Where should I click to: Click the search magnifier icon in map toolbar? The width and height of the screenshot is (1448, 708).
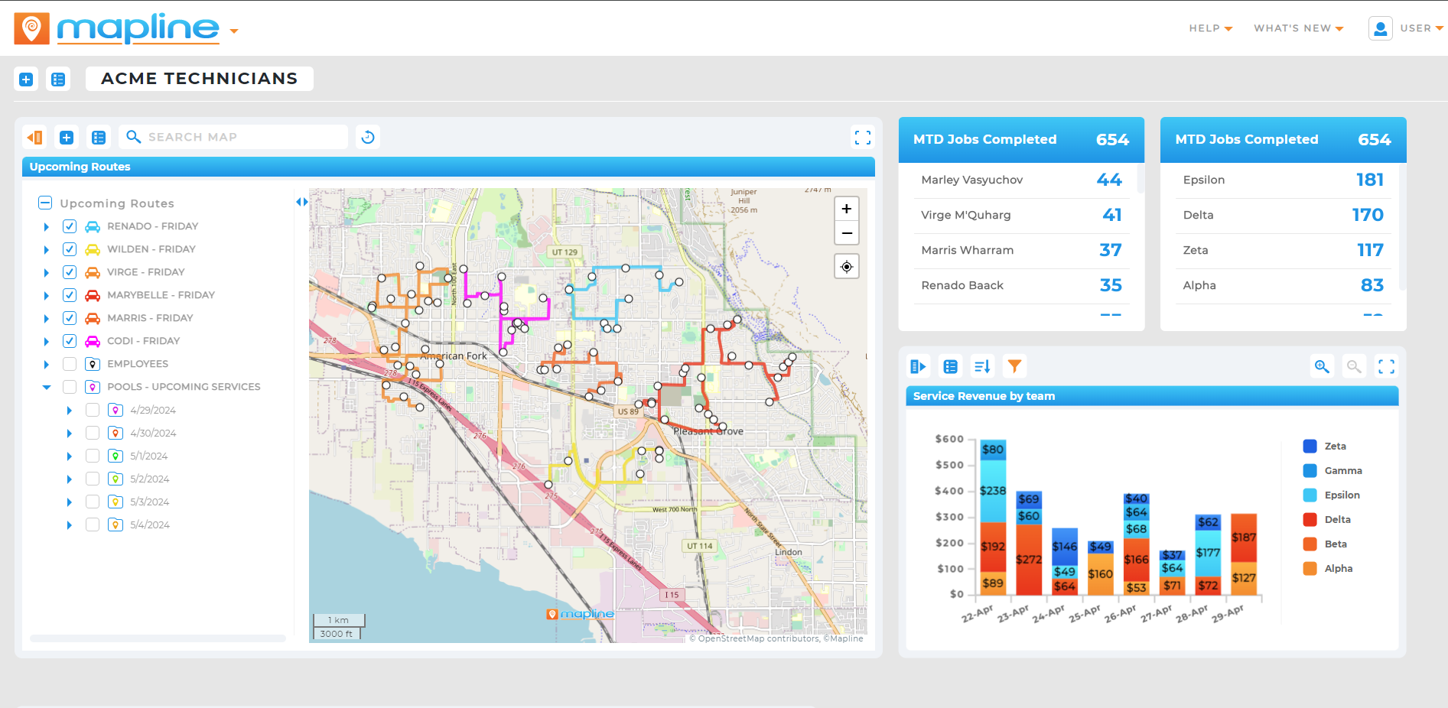pos(133,137)
